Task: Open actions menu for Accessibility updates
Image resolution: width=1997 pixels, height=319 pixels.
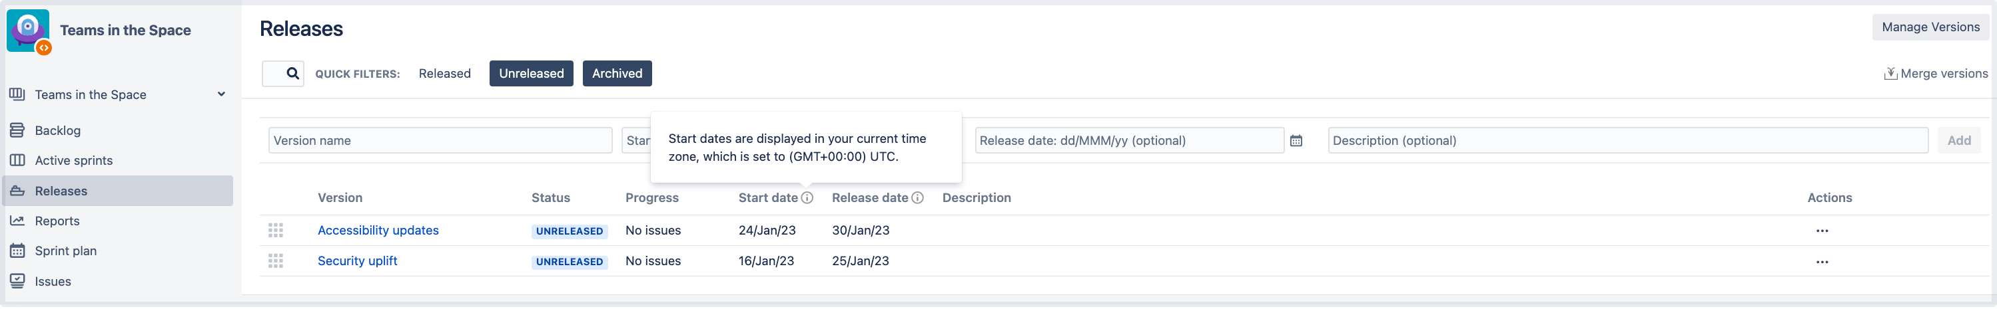Action: pyautogui.click(x=1822, y=231)
